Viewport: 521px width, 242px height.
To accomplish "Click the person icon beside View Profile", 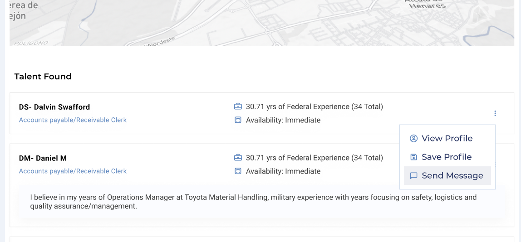I will [x=413, y=139].
